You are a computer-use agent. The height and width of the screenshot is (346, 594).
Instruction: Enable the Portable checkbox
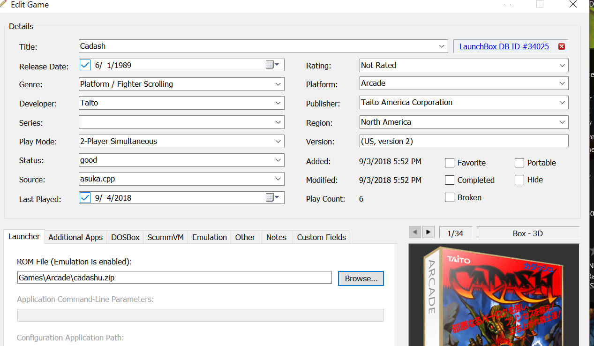[519, 163]
